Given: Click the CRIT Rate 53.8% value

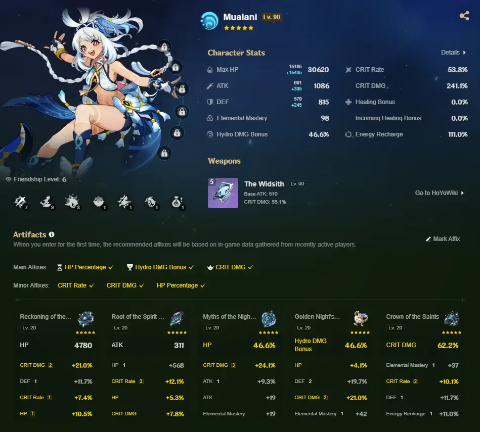Looking at the screenshot, I should (x=457, y=70).
